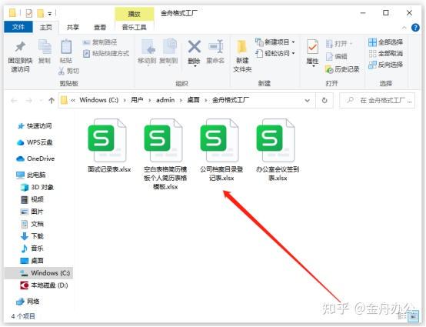Image resolution: width=426 pixels, height=327 pixels.
Task: Select the file 面试记录表.xlsx
Action: pyautogui.click(x=109, y=145)
